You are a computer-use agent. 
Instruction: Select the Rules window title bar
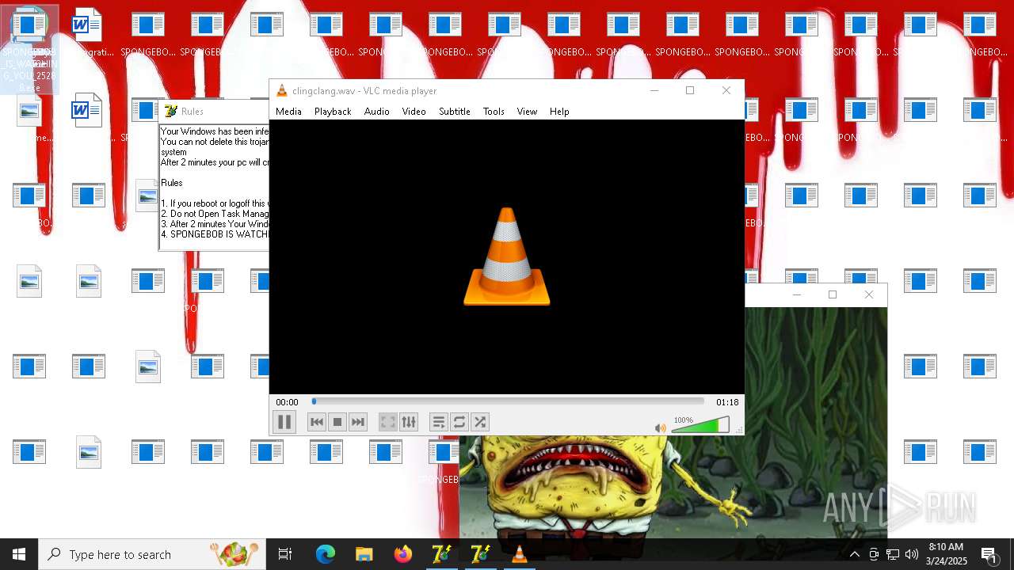[215, 112]
